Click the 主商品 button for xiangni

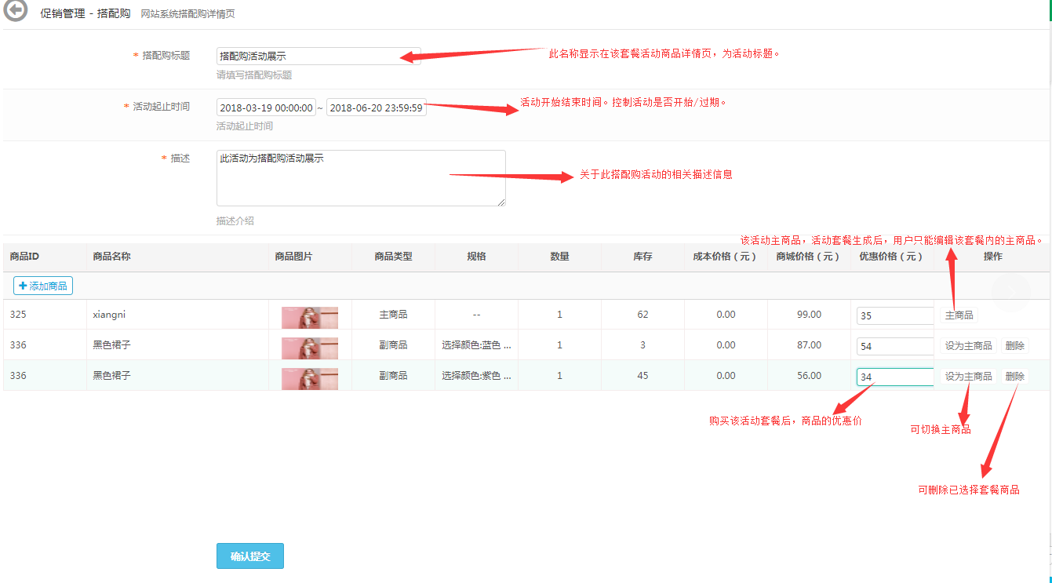click(959, 315)
